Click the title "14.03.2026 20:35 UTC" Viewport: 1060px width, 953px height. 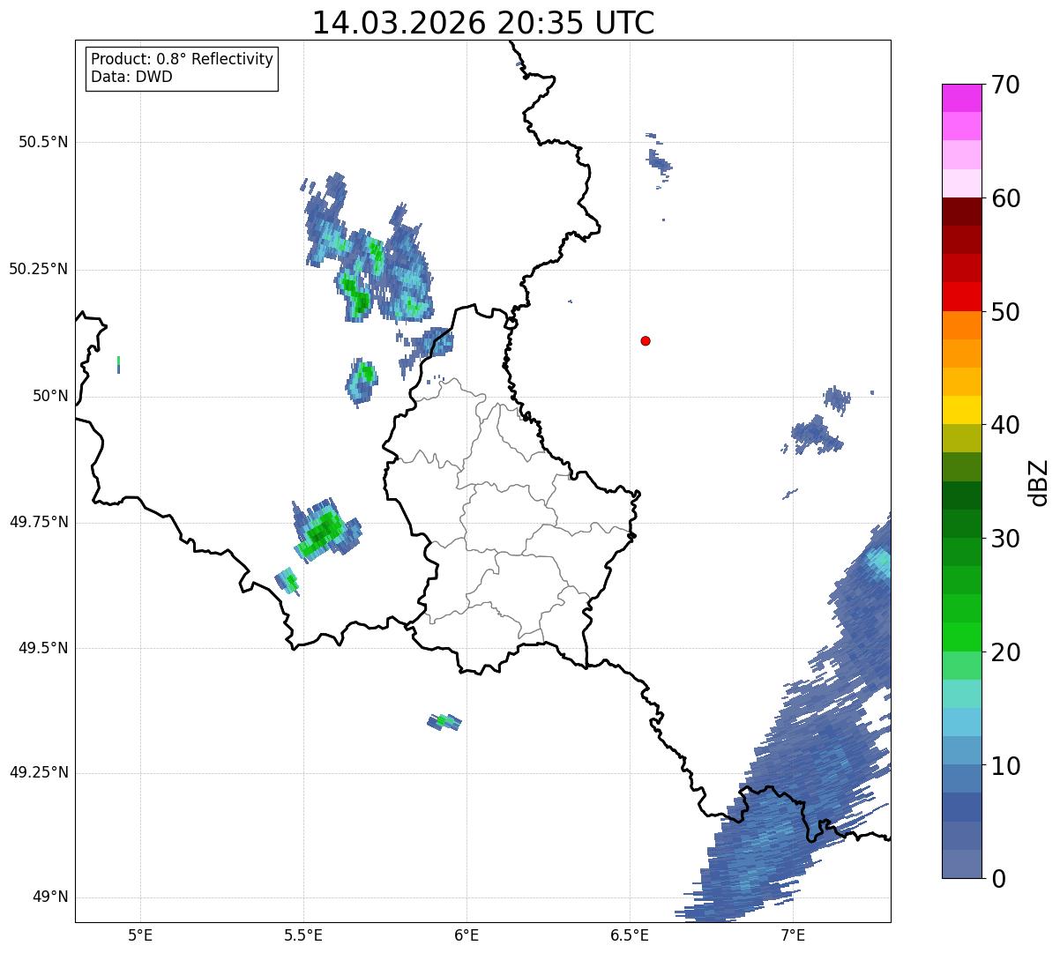click(x=483, y=23)
